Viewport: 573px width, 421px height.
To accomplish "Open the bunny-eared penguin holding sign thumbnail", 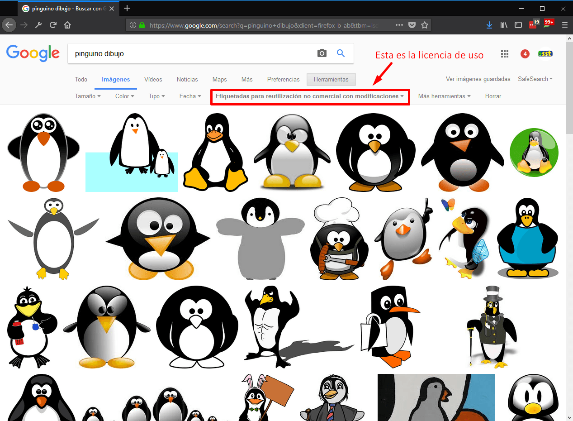I will [266, 397].
